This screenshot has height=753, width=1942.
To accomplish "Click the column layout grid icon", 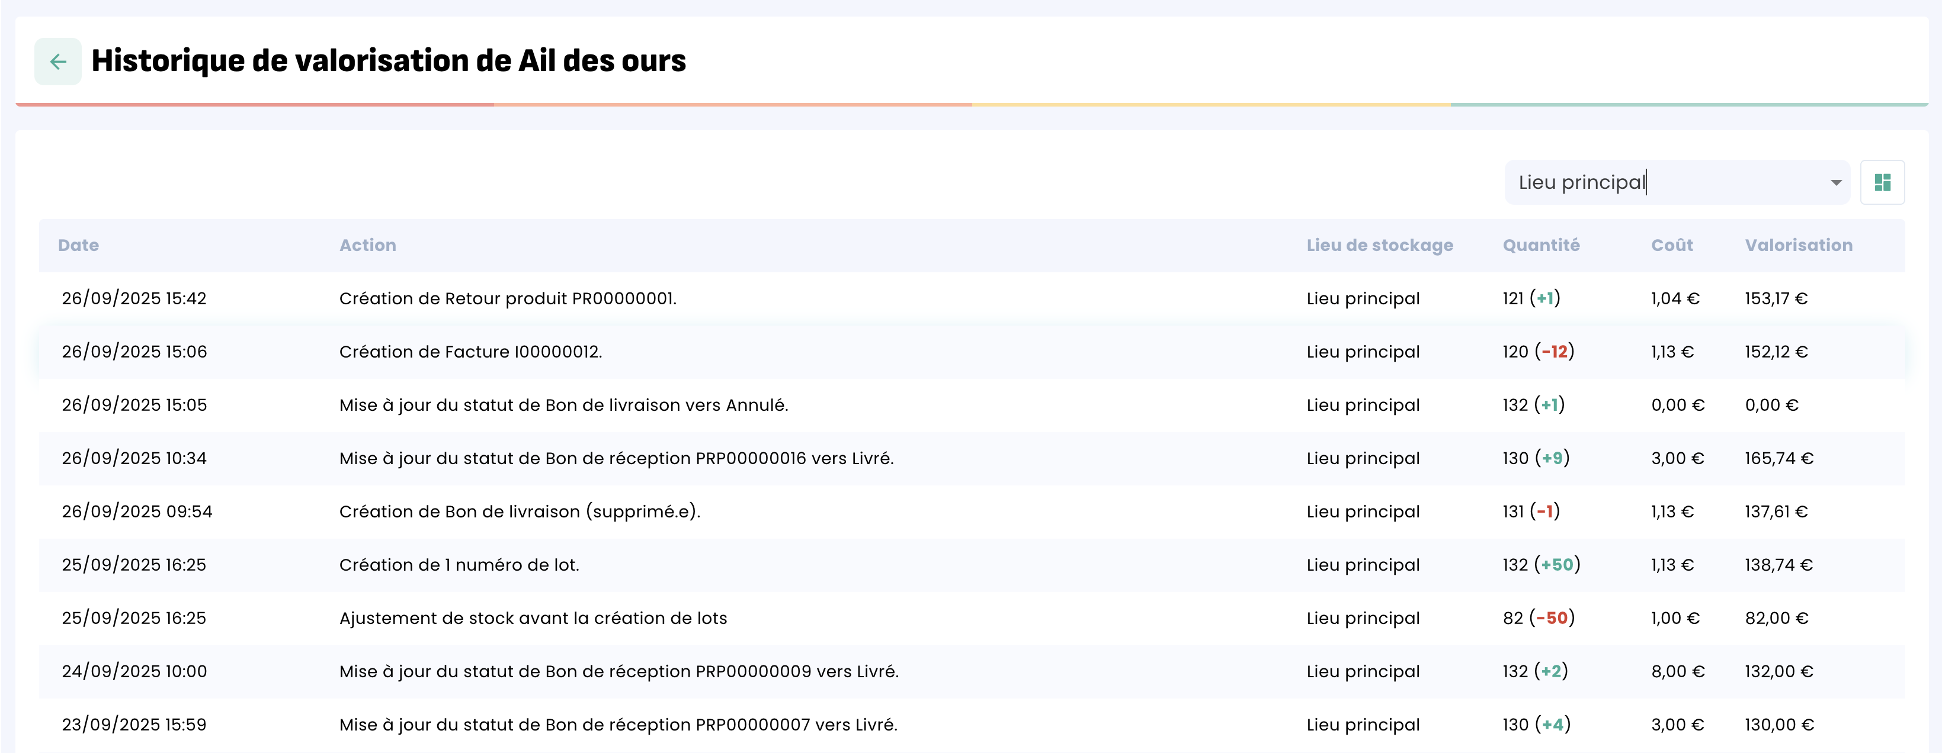I will pyautogui.click(x=1882, y=182).
